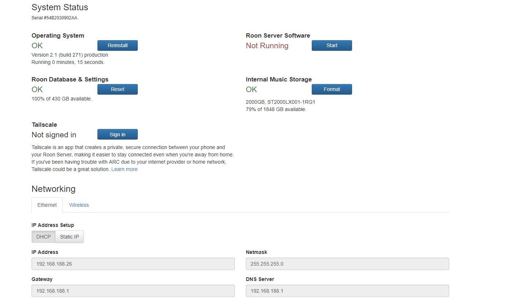Click '100% of 430 GB available.' text

click(62, 99)
